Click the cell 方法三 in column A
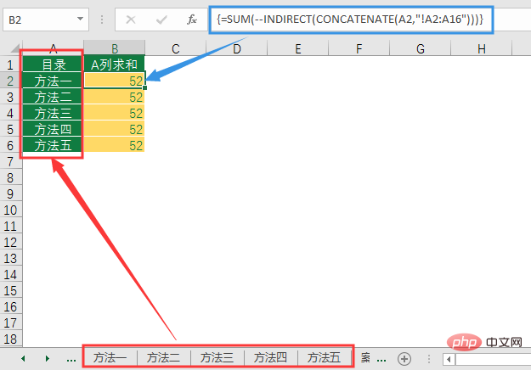 pos(53,113)
